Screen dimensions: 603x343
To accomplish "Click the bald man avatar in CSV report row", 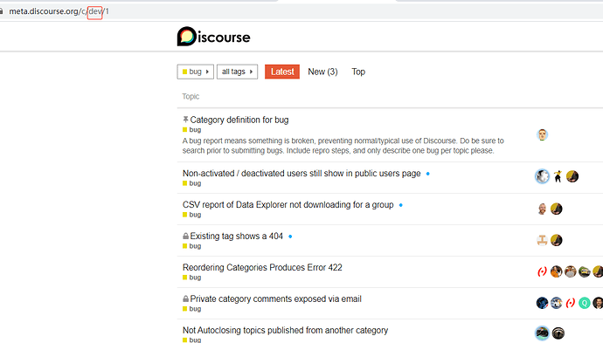I will pyautogui.click(x=542, y=209).
